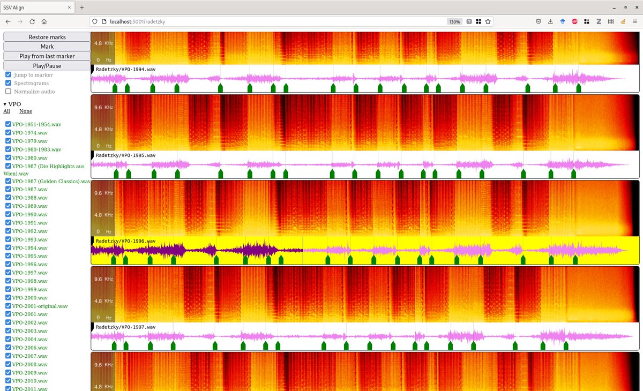
Task: Open the VPO-1987 (Golden Classics).wav link
Action: coord(51,181)
